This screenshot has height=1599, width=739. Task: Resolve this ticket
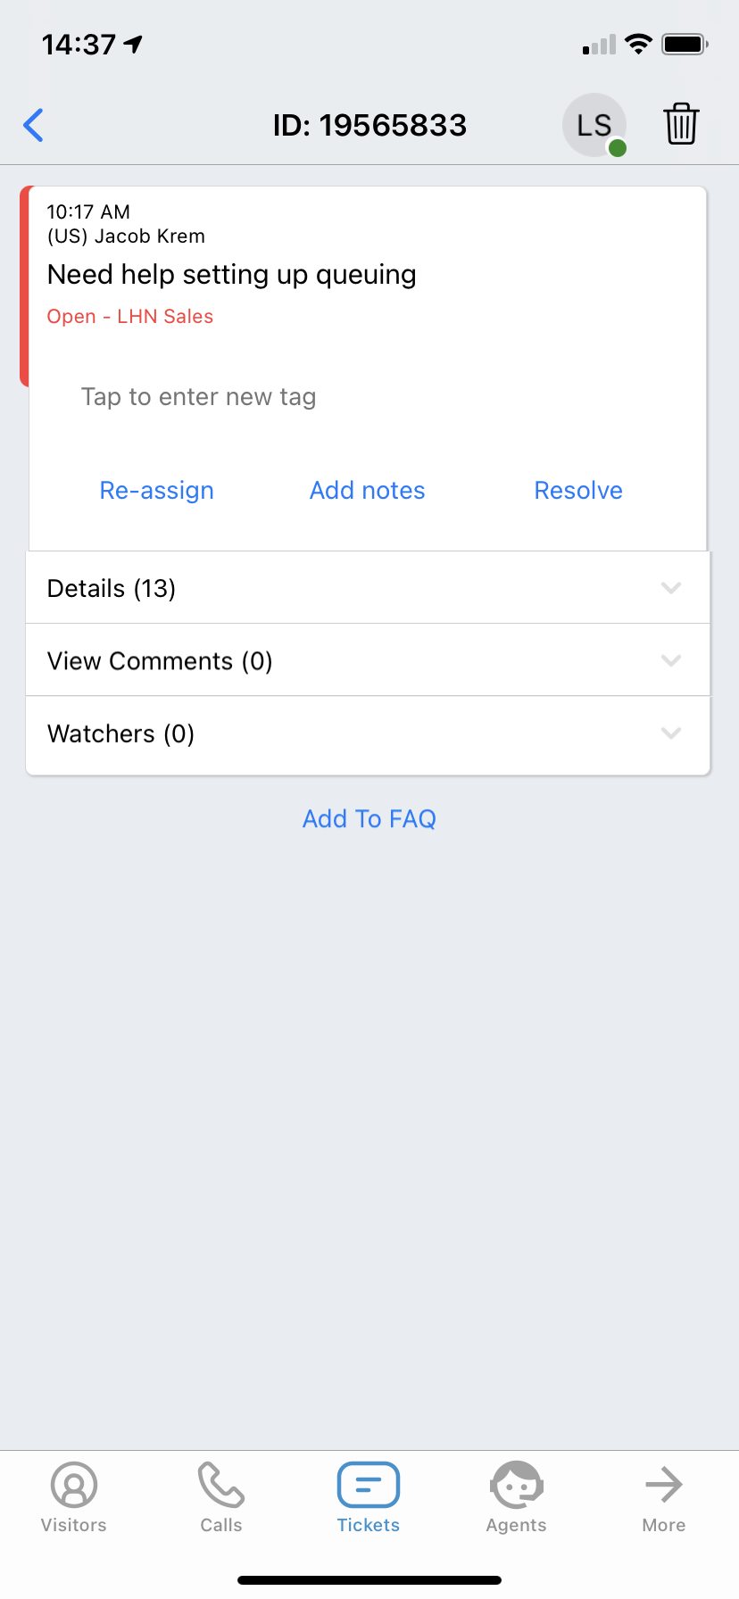[578, 490]
